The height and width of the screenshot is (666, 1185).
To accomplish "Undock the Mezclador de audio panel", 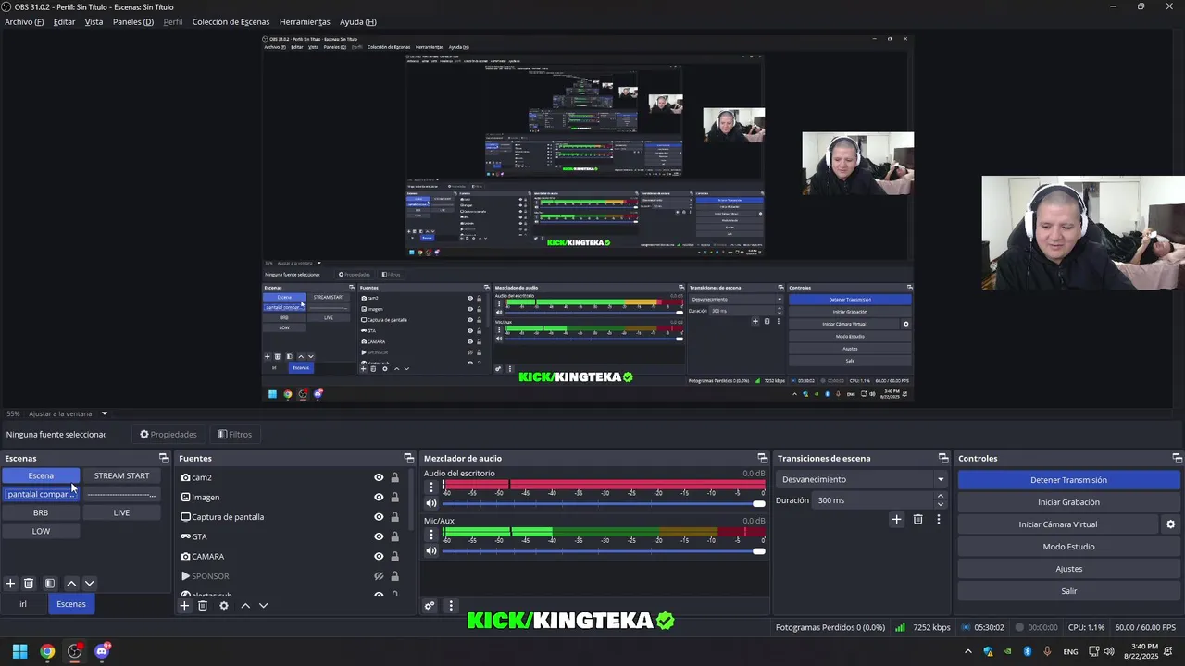I will [x=763, y=458].
